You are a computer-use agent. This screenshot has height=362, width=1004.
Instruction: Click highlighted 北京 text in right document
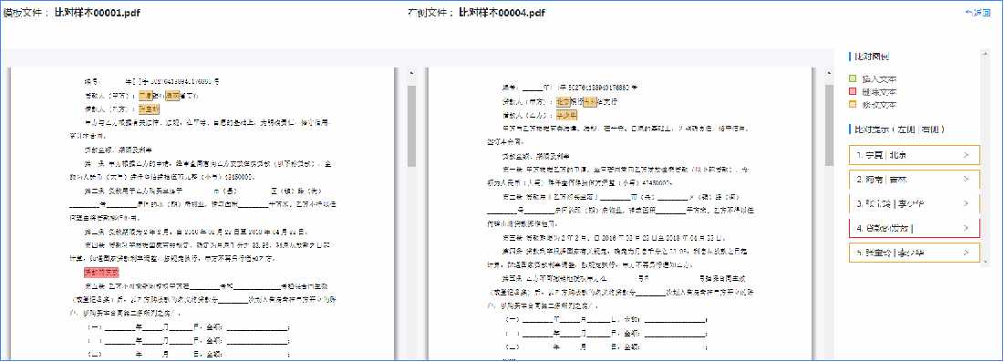(x=563, y=101)
